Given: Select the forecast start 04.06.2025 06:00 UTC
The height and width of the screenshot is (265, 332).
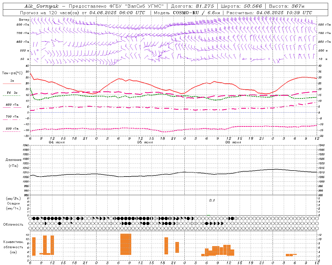Looking at the screenshot, I should click(117, 13).
